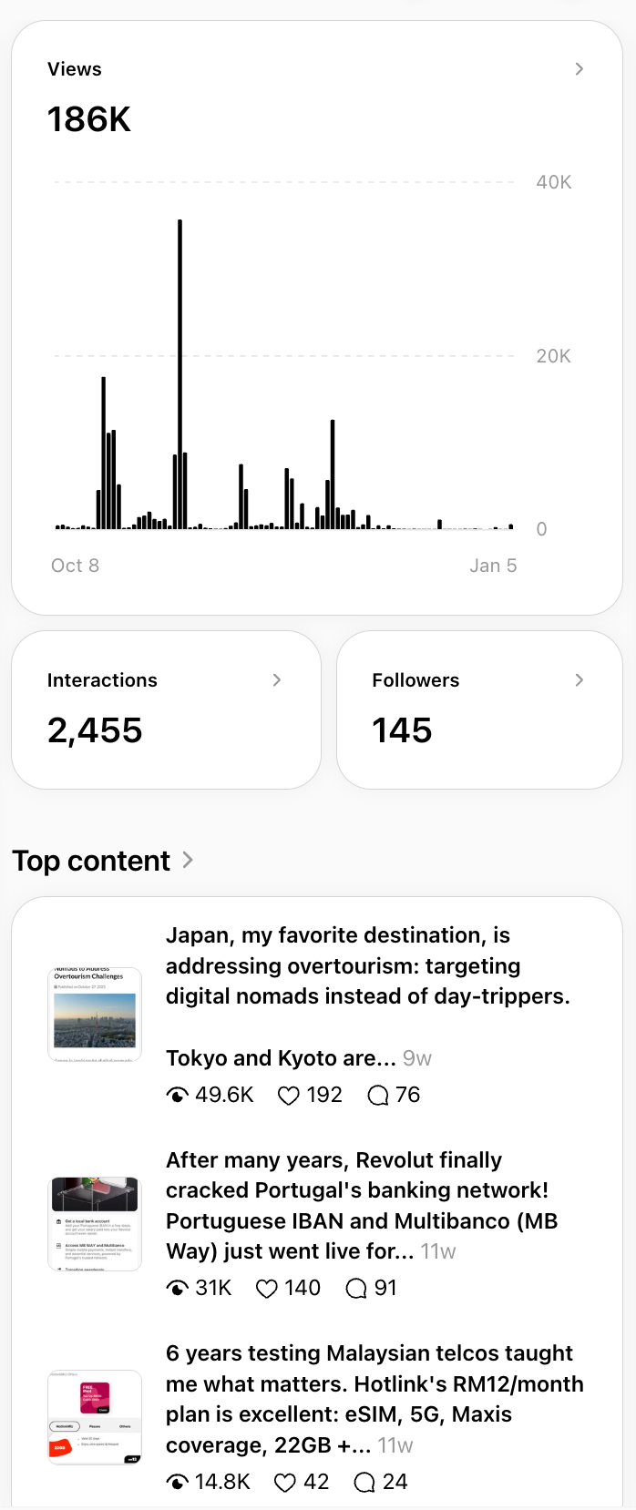This screenshot has width=636, height=1510.
Task: Click comment bubble icon showing 24
Action: (364, 1483)
